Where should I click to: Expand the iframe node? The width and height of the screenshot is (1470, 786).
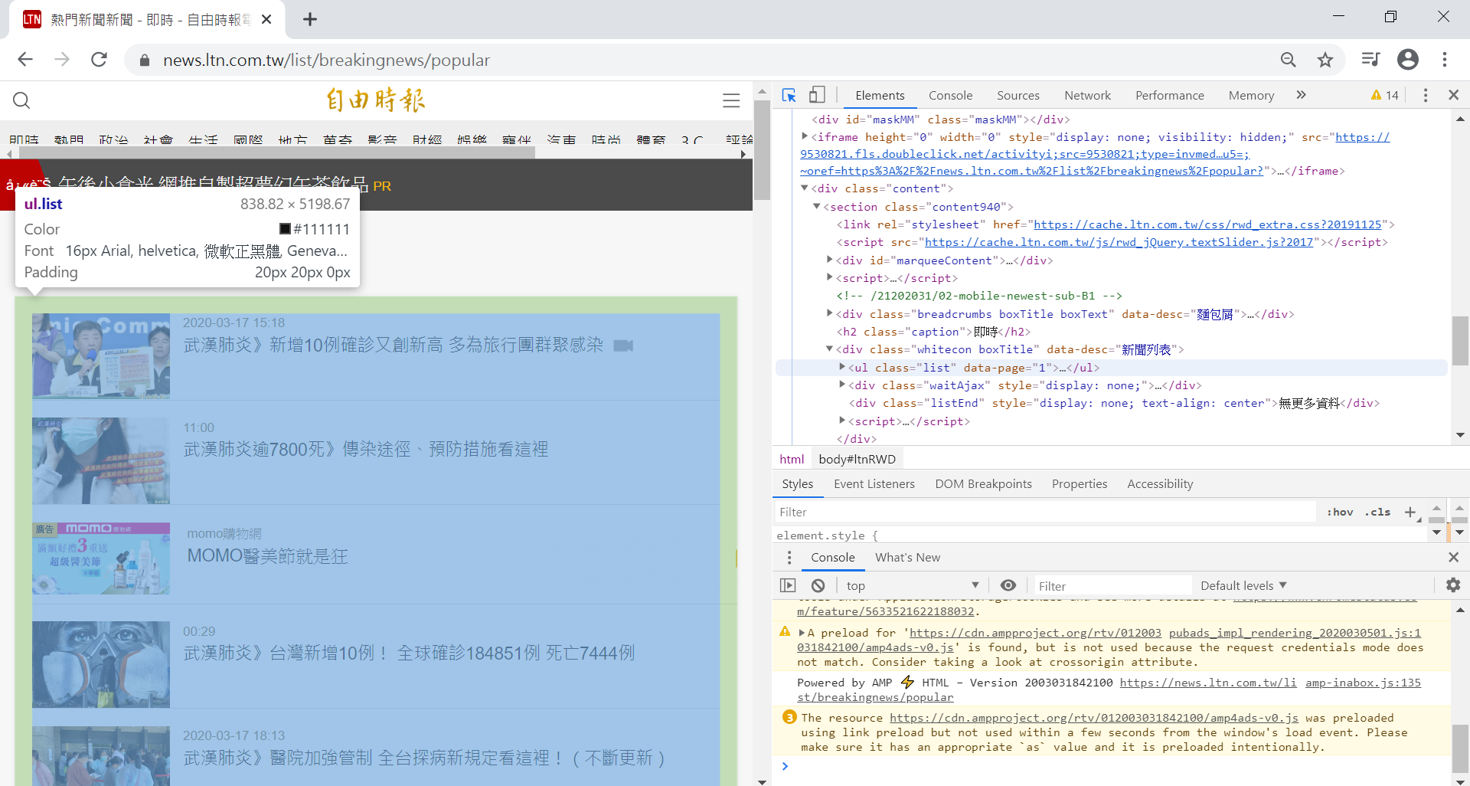(805, 137)
